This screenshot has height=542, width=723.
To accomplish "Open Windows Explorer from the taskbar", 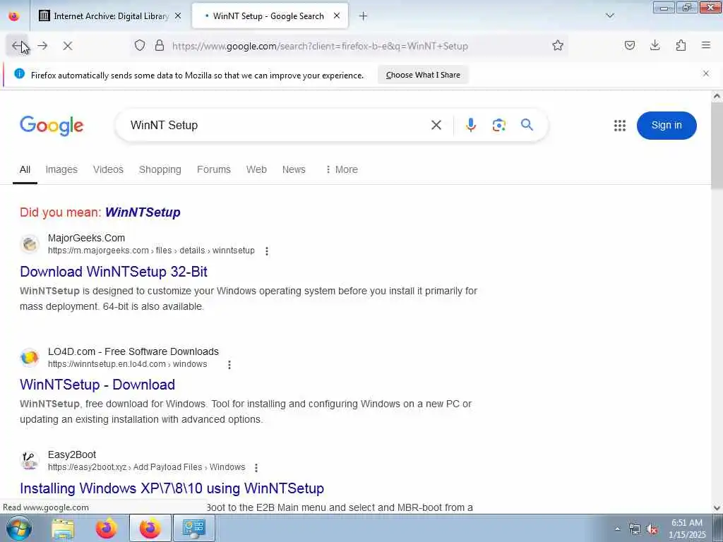I will [63, 529].
